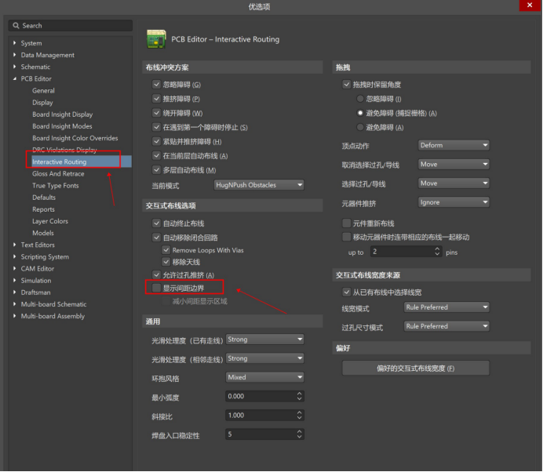
Task: Open the 当前模式 HugNPush Obstacles dropdown
Action: (x=258, y=185)
